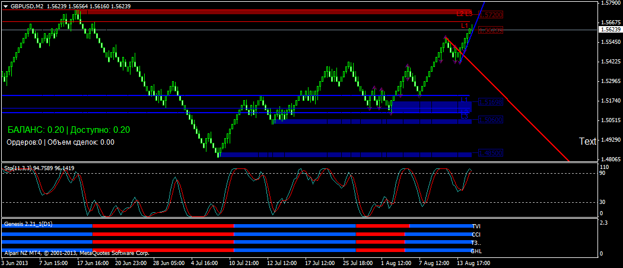Click 1.50515 on the price scale
Image resolution: width=623 pixels, height=268 pixels.
611,120
